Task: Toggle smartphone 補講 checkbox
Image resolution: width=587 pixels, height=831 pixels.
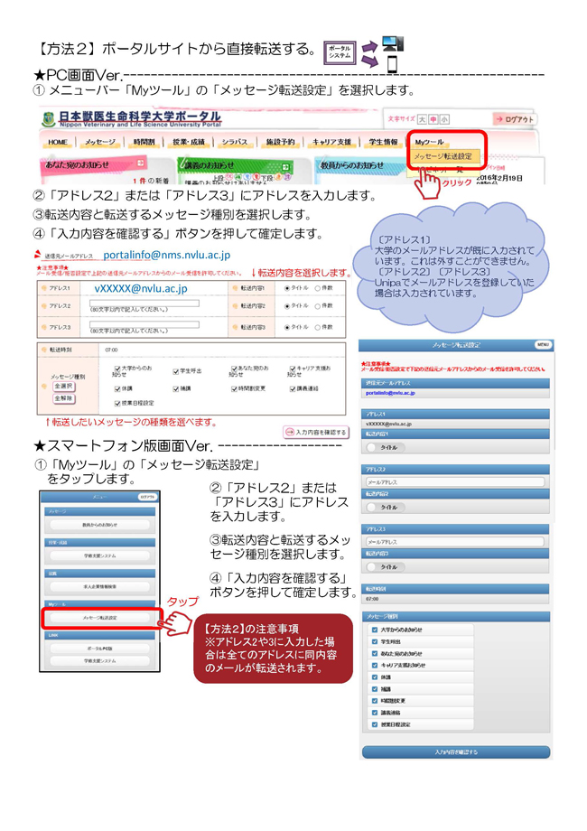Action: 375,689
